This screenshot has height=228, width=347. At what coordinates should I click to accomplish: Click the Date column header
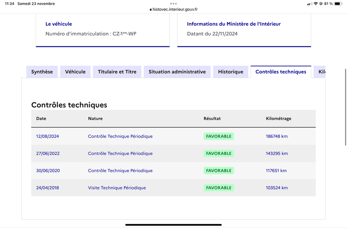[41, 119]
